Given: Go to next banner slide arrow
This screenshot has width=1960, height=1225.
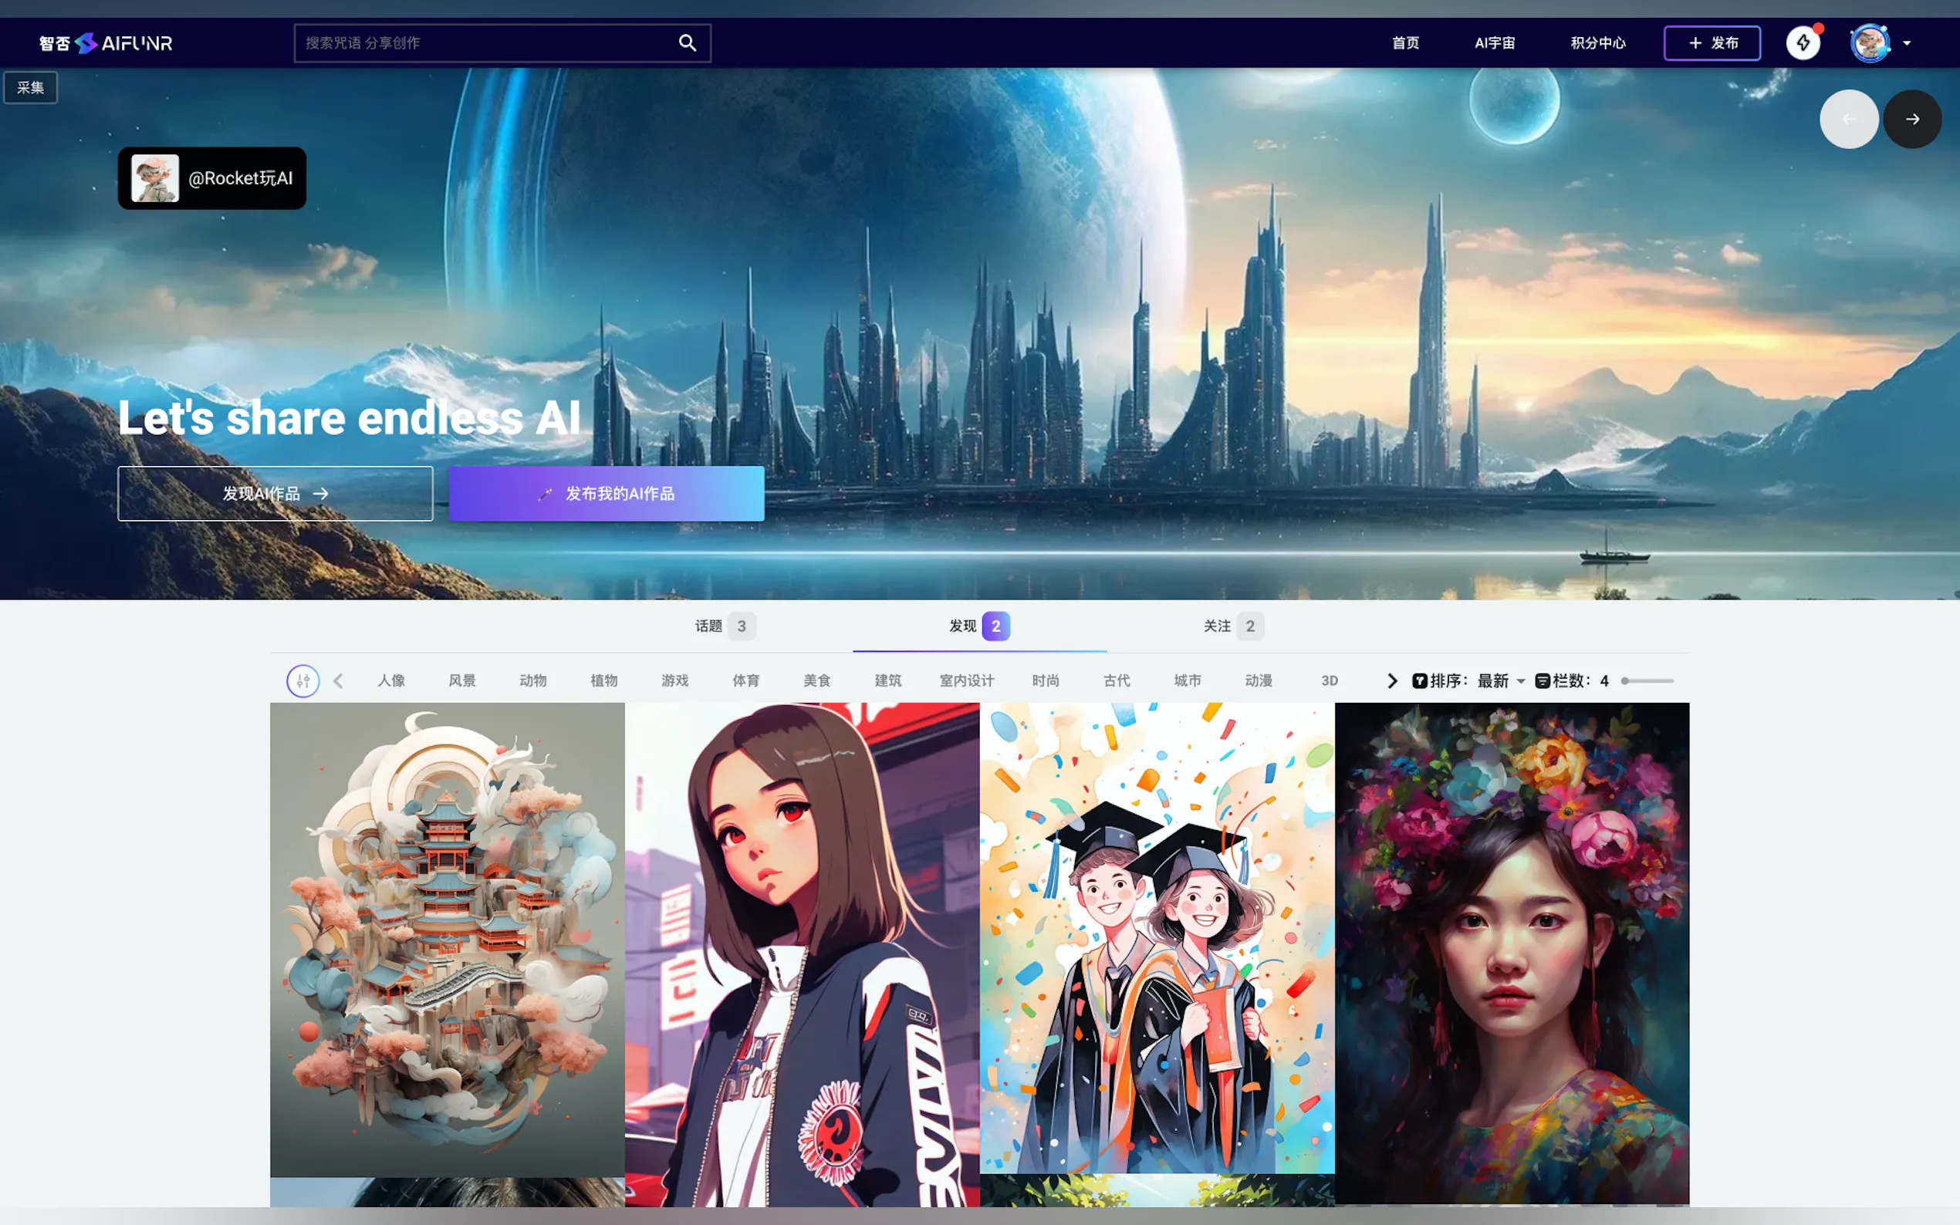Looking at the screenshot, I should (x=1911, y=119).
